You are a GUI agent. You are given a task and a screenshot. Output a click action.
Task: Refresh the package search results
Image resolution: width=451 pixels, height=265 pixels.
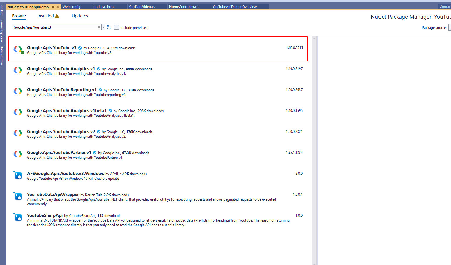(109, 27)
